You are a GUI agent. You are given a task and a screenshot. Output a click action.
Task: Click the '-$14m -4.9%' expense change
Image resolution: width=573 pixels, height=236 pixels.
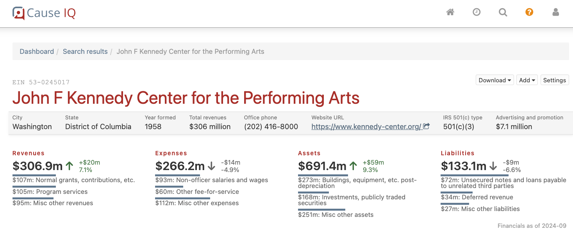[x=230, y=166]
